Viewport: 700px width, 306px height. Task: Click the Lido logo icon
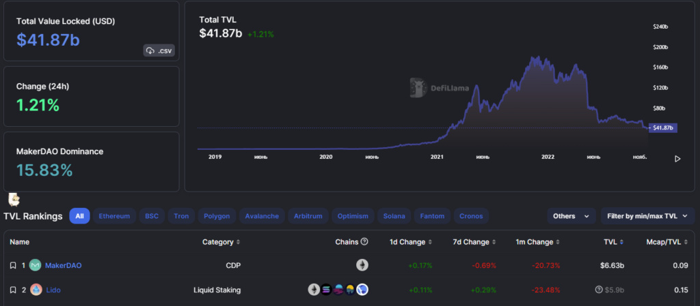[x=36, y=290]
